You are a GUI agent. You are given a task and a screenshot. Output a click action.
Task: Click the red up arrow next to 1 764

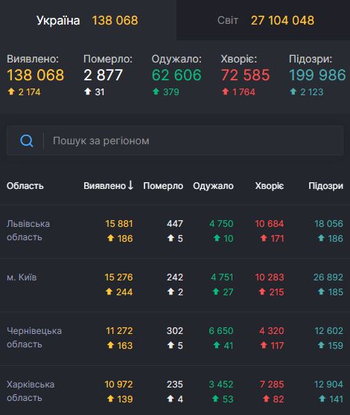(225, 91)
